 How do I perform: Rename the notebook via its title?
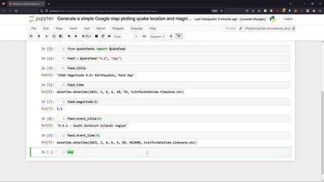[125, 19]
